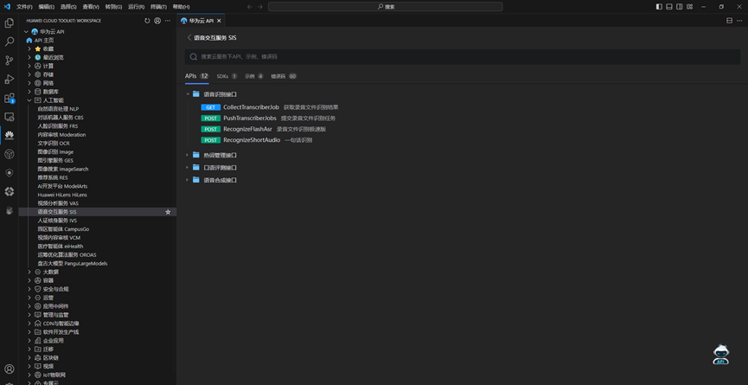748x385 pixels.
Task: Expand the 口语评测接口 folder
Action: pyautogui.click(x=188, y=168)
